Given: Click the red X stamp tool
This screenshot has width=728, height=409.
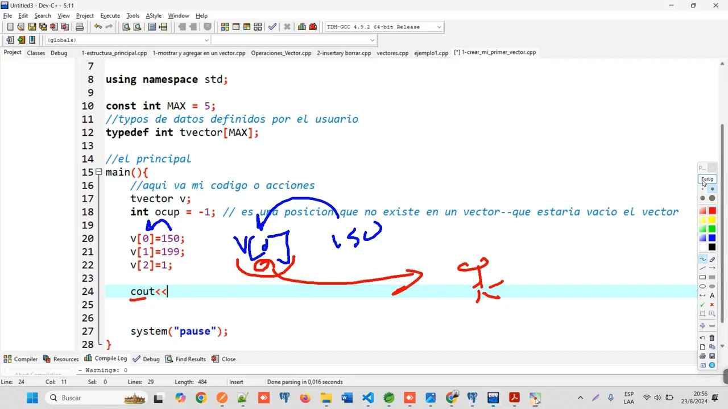Looking at the screenshot, I should point(712,304).
